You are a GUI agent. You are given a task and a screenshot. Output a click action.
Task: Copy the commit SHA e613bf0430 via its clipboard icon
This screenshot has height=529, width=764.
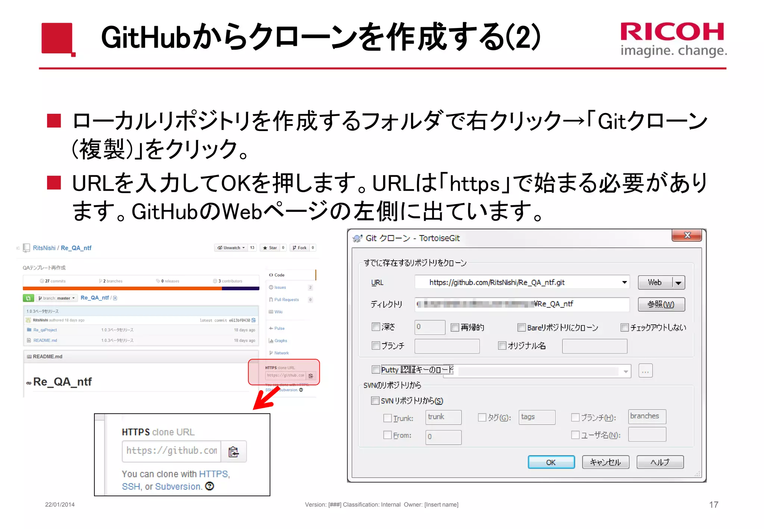pyautogui.click(x=254, y=320)
